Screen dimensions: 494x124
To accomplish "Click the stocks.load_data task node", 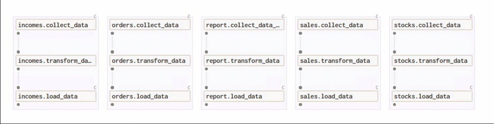I will 432,96.
